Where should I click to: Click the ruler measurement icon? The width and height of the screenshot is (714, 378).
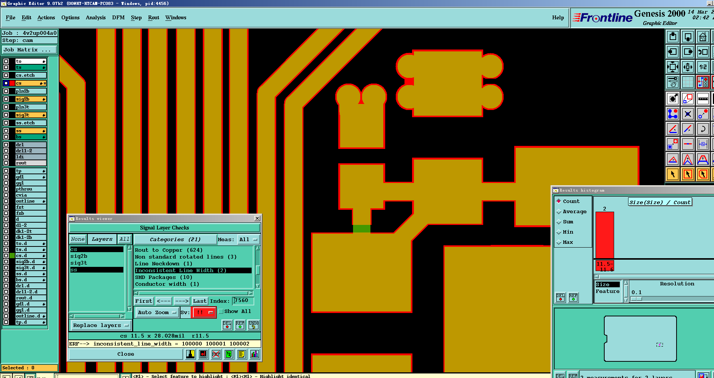[x=703, y=99]
